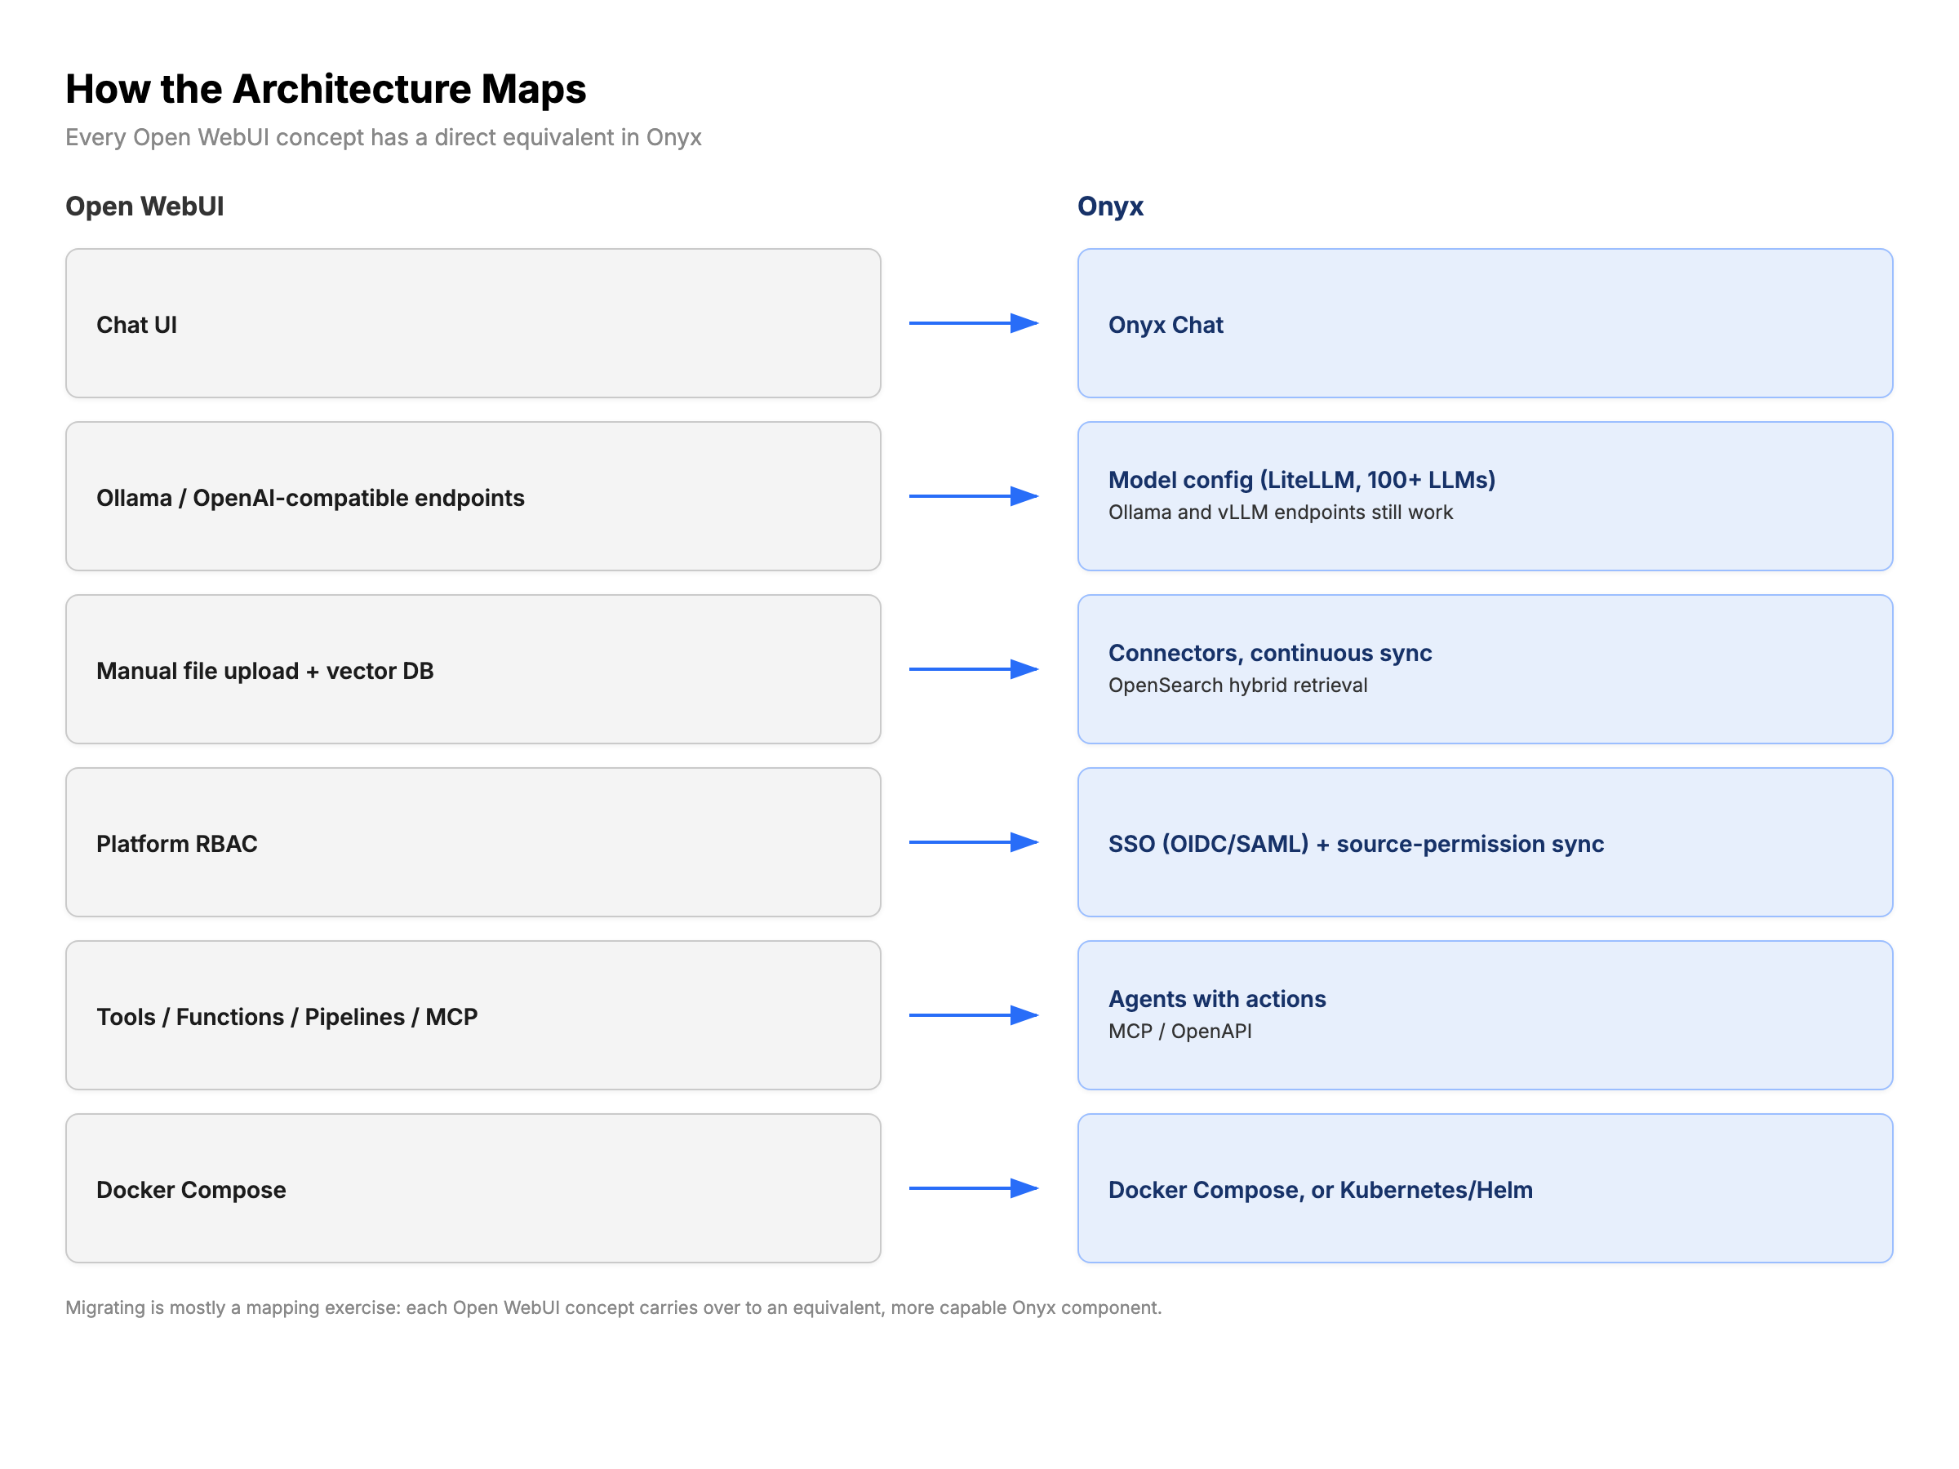This screenshot has width=1959, height=1469.
Task: Open the Agents with actions box
Action: tap(1486, 1014)
